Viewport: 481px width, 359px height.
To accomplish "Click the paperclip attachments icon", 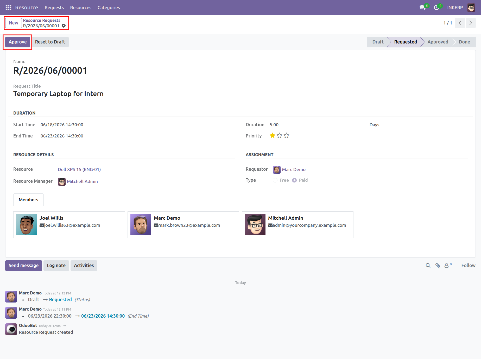I will 438,266.
